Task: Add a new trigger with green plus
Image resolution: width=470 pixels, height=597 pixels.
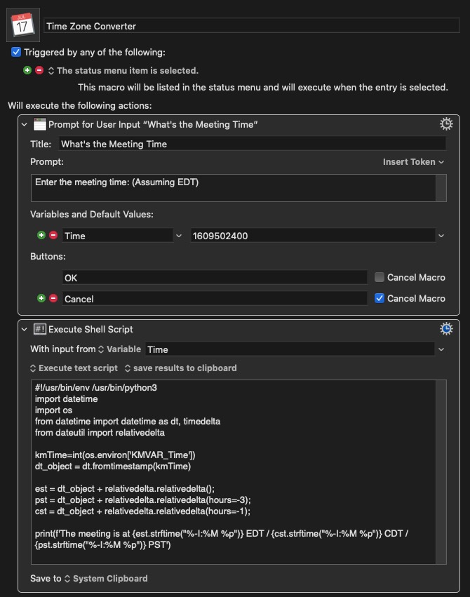Action: pyautogui.click(x=27, y=70)
